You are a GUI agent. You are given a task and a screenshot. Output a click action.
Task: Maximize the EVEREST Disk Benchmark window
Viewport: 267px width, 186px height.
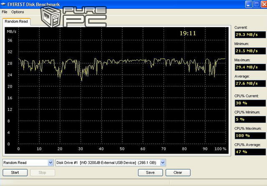257,4
